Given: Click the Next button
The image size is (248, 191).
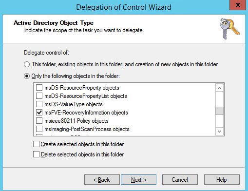Looking at the screenshot, I should [138, 180].
